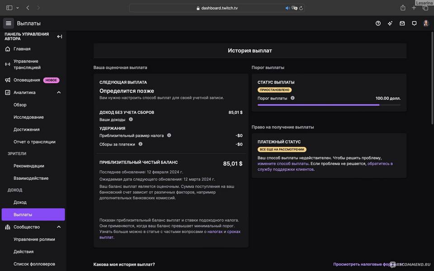Open the help question mark icon

(378, 23)
